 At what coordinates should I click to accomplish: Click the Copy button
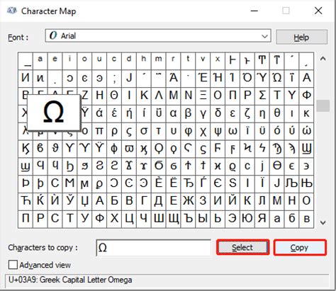300,247
